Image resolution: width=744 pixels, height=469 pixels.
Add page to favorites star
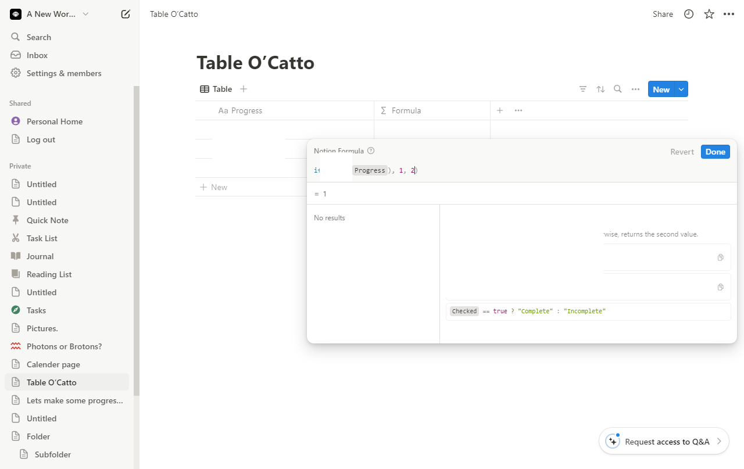coord(709,14)
